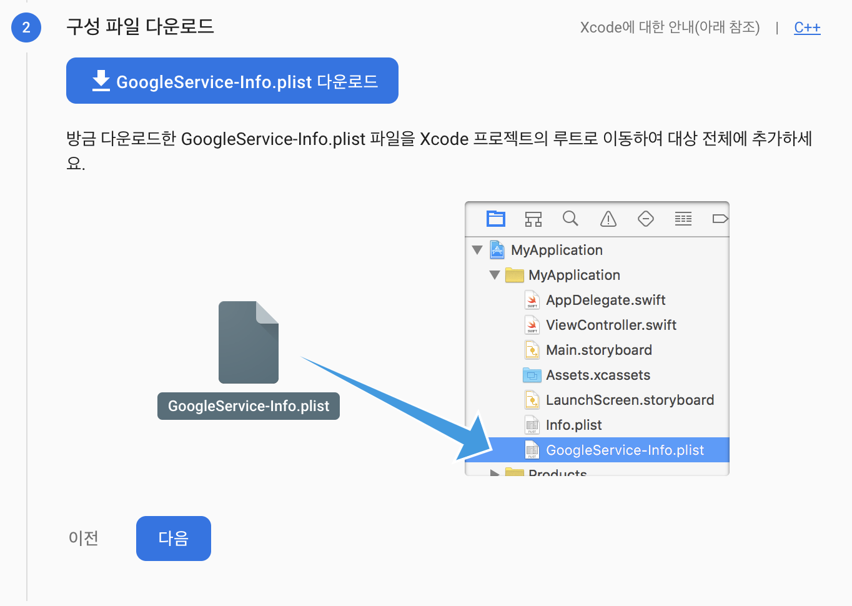Select LaunchScreen.storyboard in the file tree
This screenshot has height=606, width=852.
pos(597,400)
